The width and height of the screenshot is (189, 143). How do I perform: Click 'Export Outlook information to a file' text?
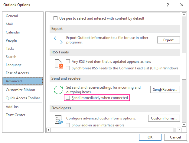(107, 40)
